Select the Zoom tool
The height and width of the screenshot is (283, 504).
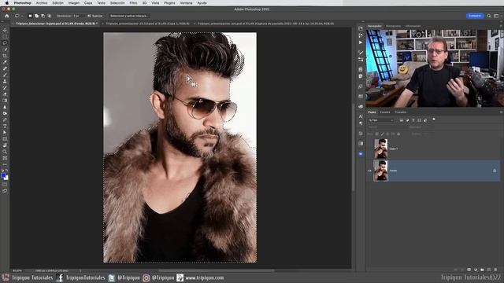point(5,152)
